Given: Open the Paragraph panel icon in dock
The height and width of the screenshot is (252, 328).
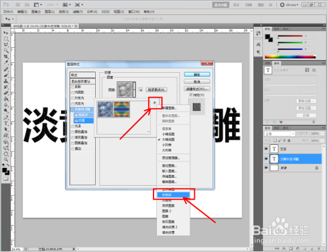Looking at the screenshot, I should 258,52.
